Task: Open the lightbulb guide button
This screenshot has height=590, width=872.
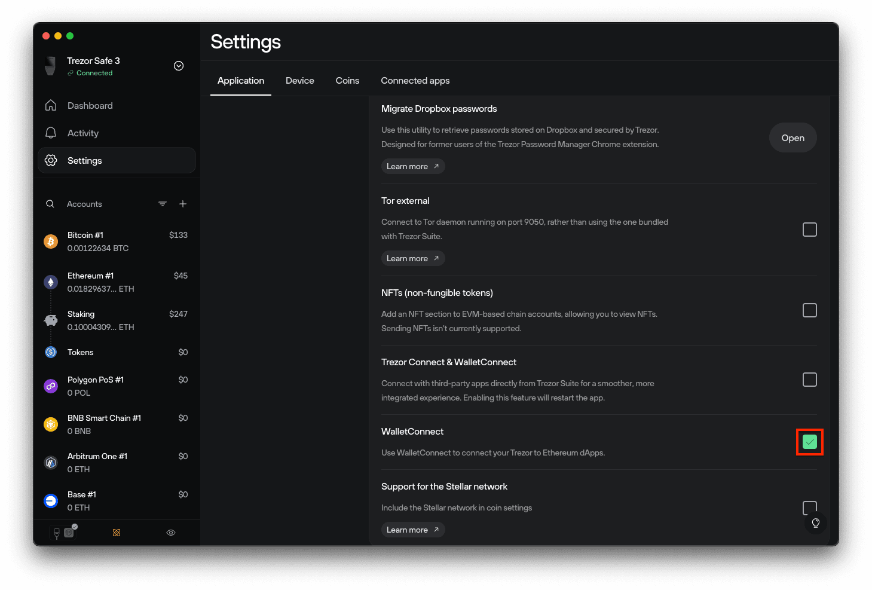Action: pyautogui.click(x=815, y=523)
